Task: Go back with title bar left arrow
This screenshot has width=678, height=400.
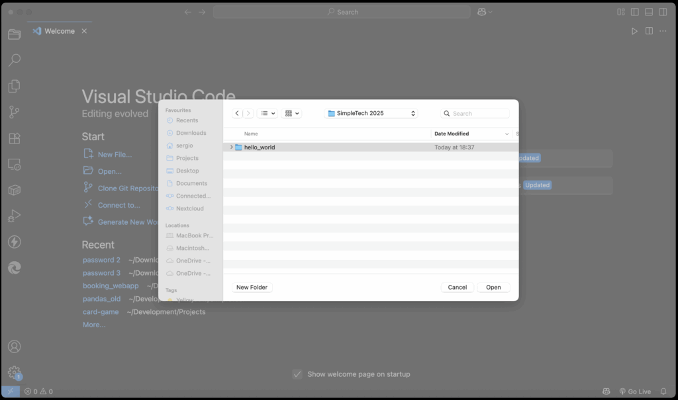Action: point(187,12)
